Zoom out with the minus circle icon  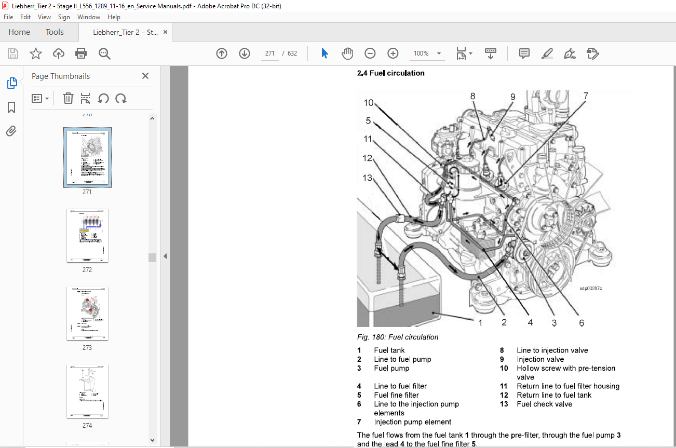370,53
